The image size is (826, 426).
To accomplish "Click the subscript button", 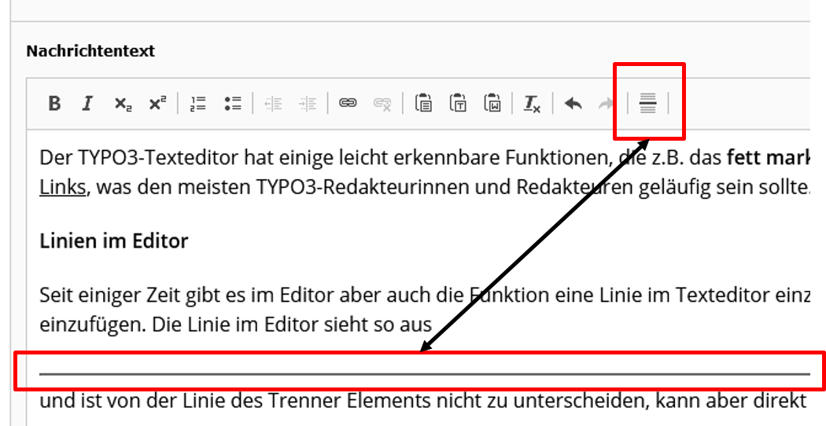I will click(123, 104).
